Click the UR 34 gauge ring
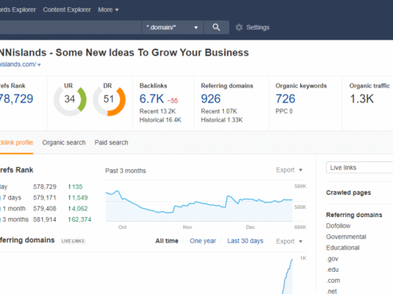This screenshot has height=294, width=393. tap(70, 100)
